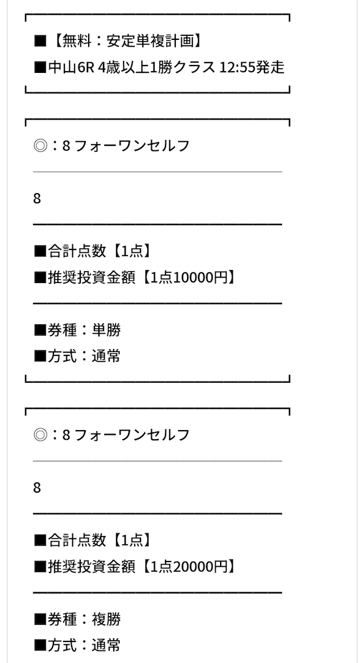Click the square bullet before 券種:単勝
Screen dimensions: 364x663
click(x=40, y=330)
